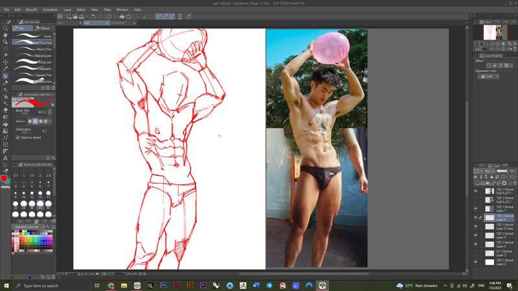
Task: Click trash icon at bottom of color set panel
Action: (53, 277)
